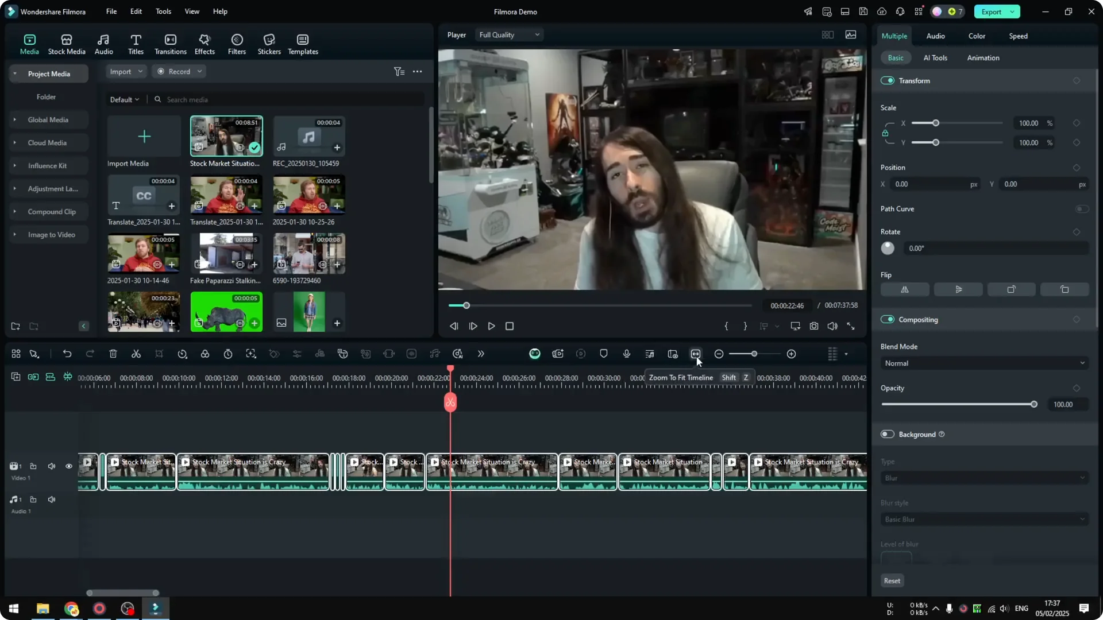Start a voiceover recording with the microphone icon

tap(626, 354)
